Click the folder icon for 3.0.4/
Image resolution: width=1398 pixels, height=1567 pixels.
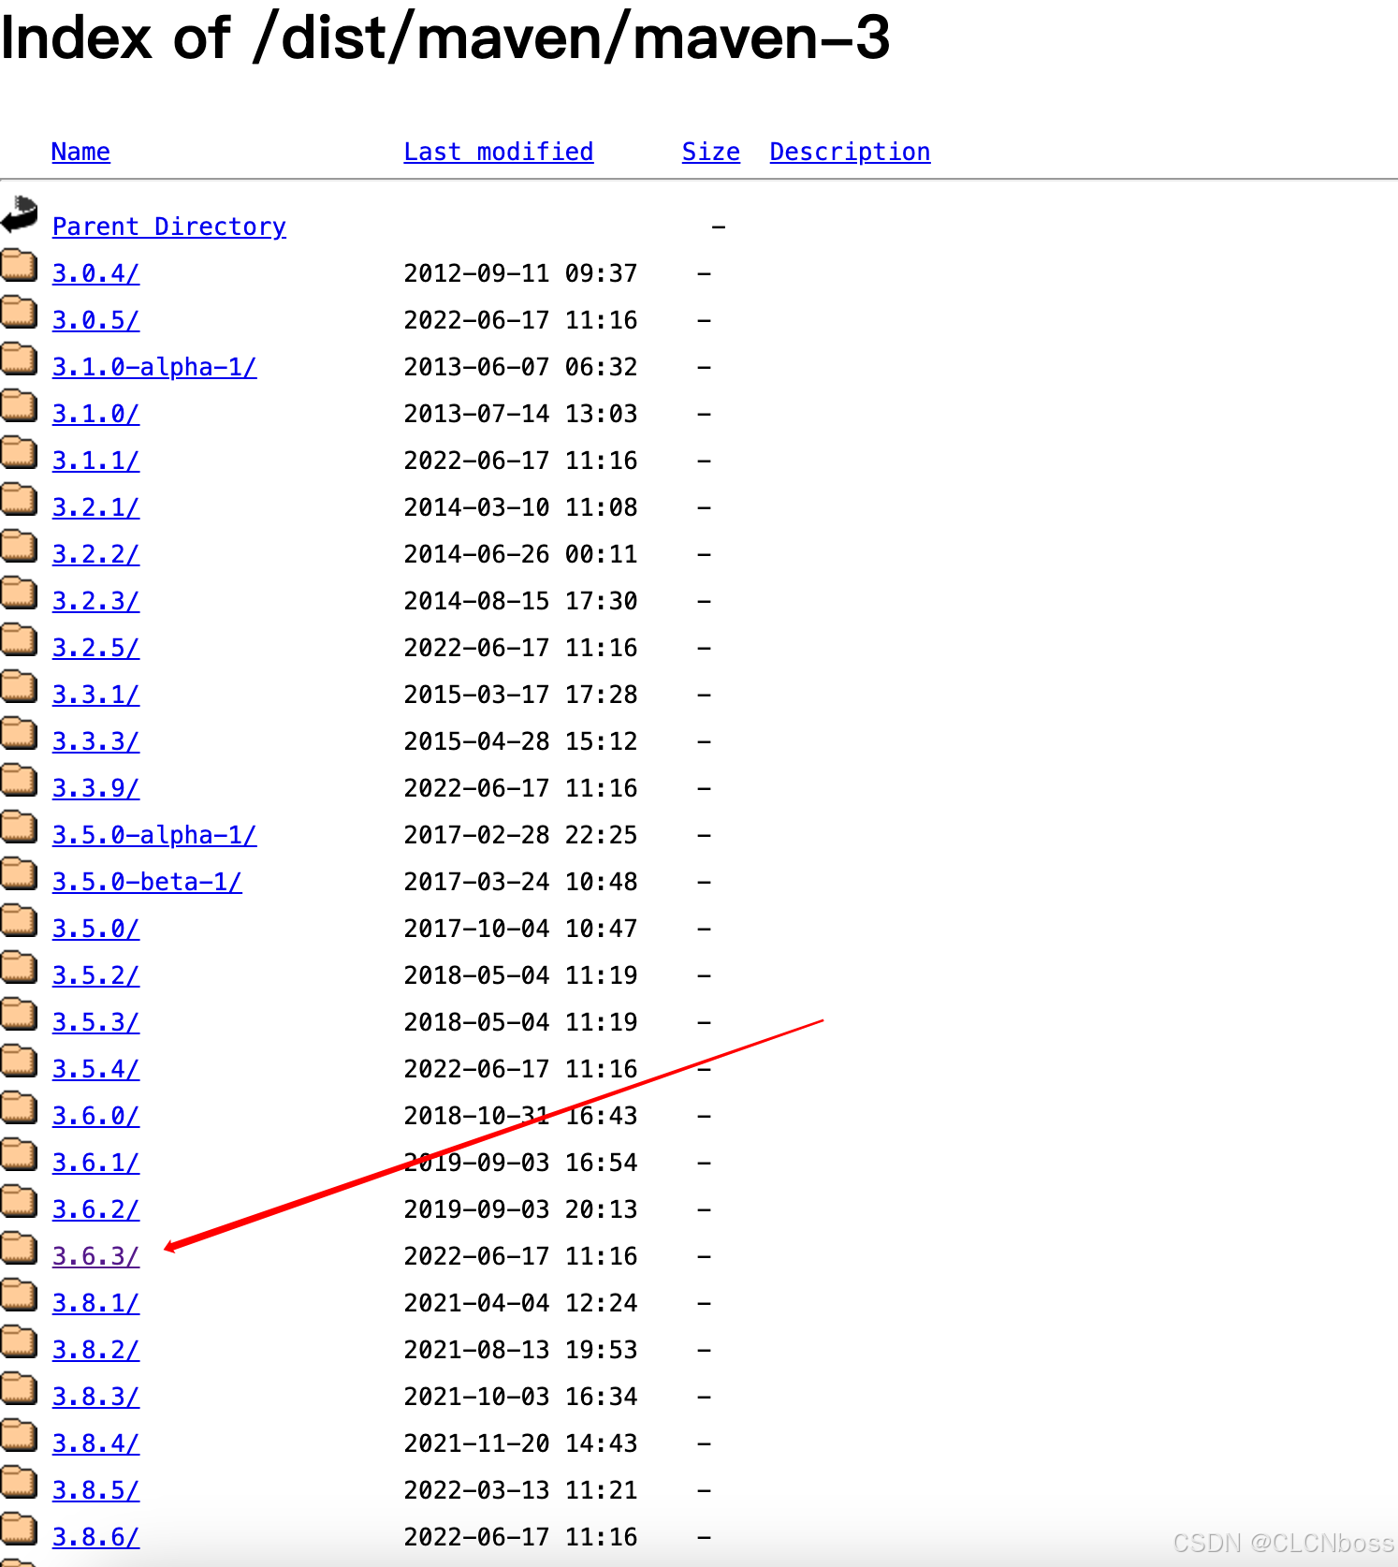pyautogui.click(x=19, y=266)
